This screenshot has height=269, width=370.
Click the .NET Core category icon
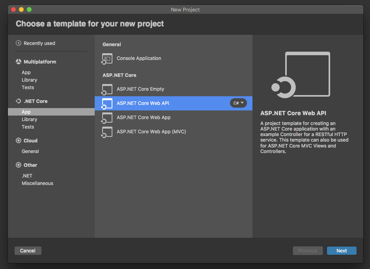(19, 101)
